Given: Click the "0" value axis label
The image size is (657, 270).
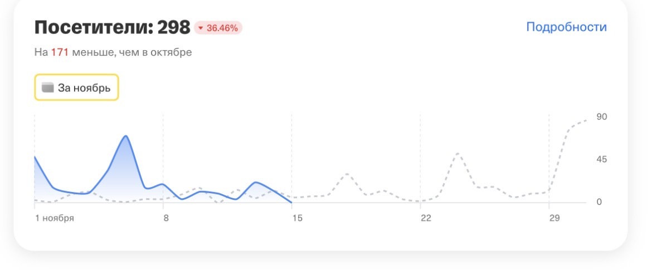Looking at the screenshot, I should (600, 202).
